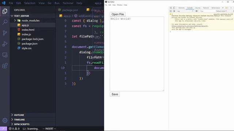Click the electronjs.org security tutorial link
This screenshot has width=234, height=131.
pos(189,26)
